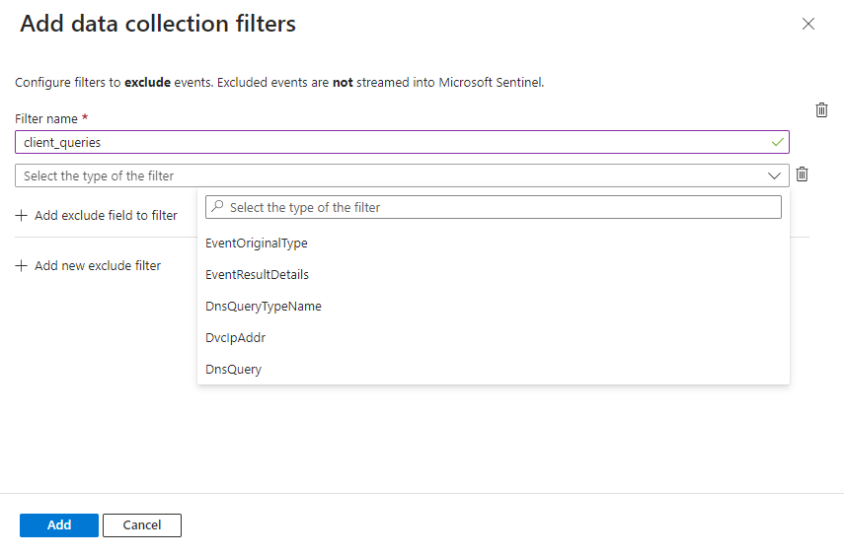Image resolution: width=844 pixels, height=557 pixels.
Task: Click the 'Add exclude field to filter' link
Action: [x=106, y=216]
